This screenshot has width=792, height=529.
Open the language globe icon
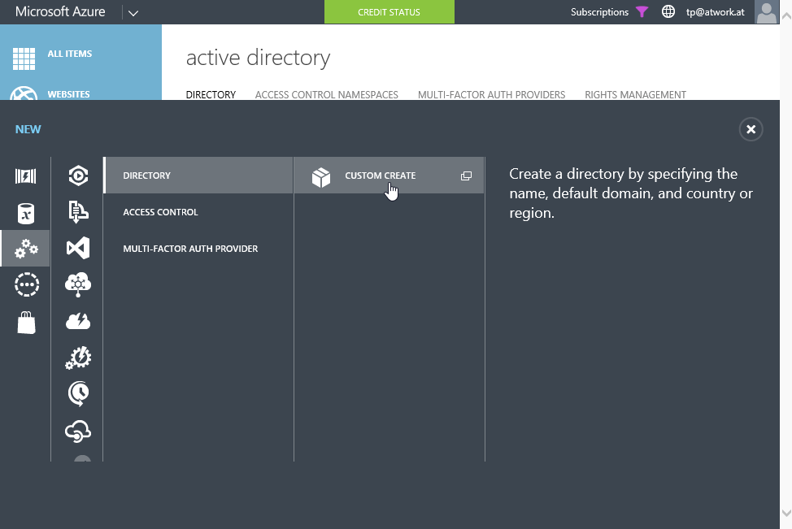(x=668, y=11)
